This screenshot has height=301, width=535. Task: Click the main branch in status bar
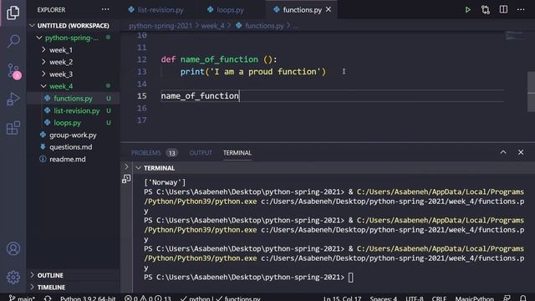[22, 298]
